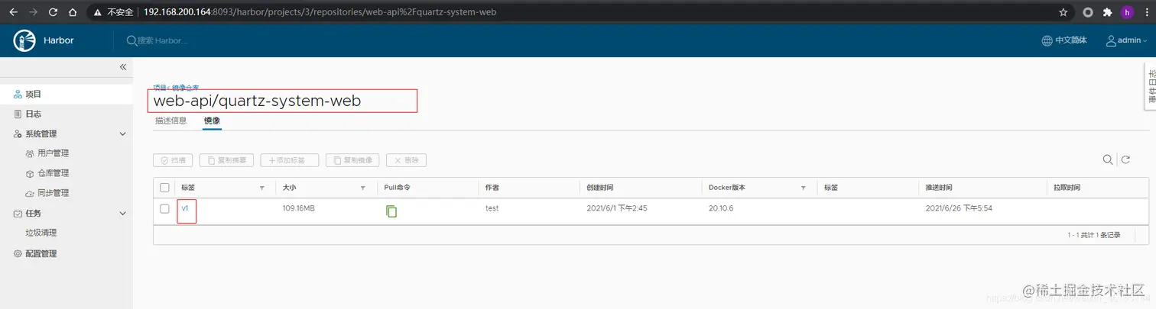The height and width of the screenshot is (309, 1156).
Task: Click the repository title web-api/quartz-system-web
Action: pyautogui.click(x=257, y=101)
